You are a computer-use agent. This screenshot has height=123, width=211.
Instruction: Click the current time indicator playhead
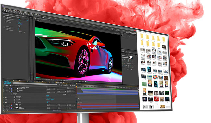coord(77,86)
